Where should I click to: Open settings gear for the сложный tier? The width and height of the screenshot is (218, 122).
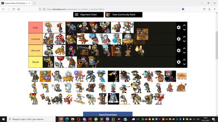(x=178, y=39)
